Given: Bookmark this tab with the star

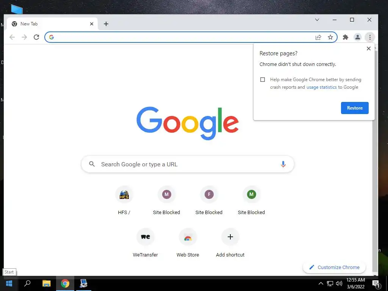Looking at the screenshot, I should (330, 37).
